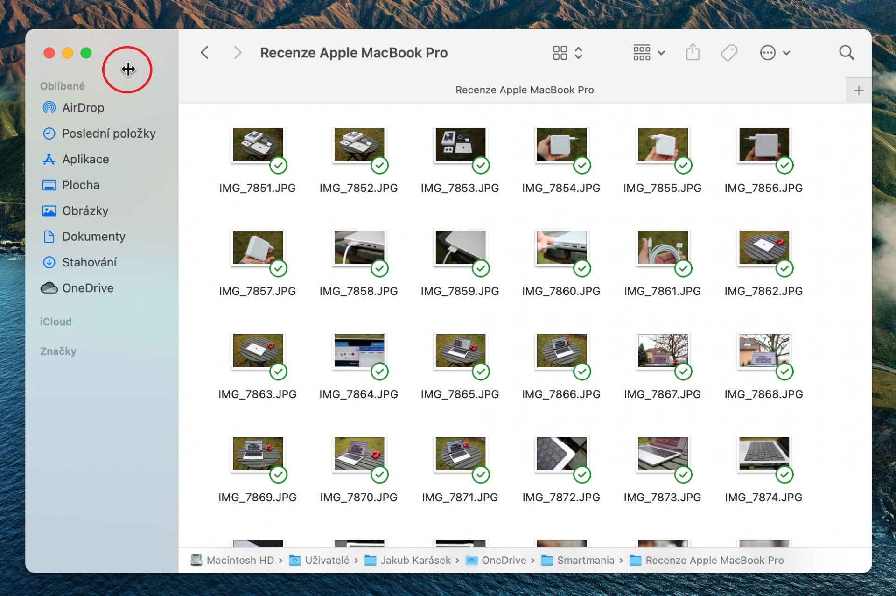Select thumbnail IMG_7864.JPG
Viewport: 896px width, 596px height.
pyautogui.click(x=359, y=351)
